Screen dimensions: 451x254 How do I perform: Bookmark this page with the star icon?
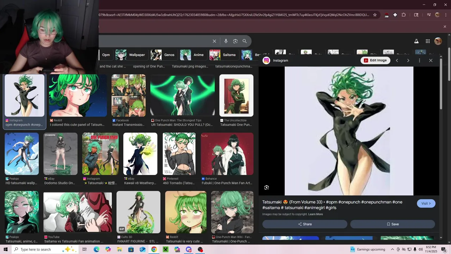coord(375,15)
